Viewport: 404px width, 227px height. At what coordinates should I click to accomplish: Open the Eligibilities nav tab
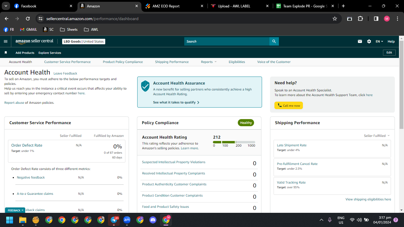(x=237, y=62)
